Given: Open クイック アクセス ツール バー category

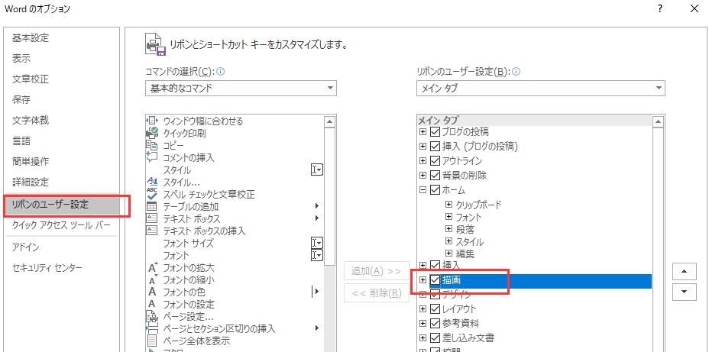Looking at the screenshot, I should 61,225.
